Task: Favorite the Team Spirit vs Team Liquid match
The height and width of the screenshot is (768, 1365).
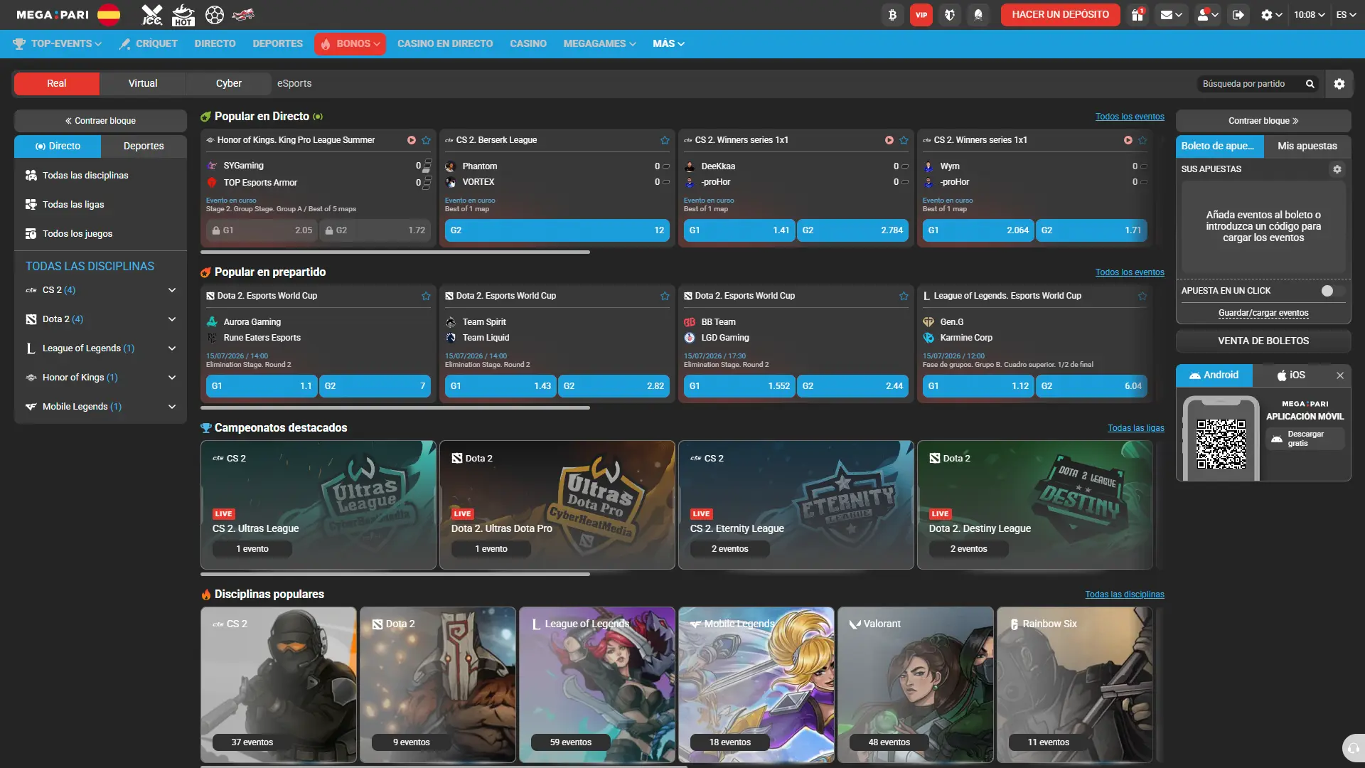Action: [x=665, y=296]
